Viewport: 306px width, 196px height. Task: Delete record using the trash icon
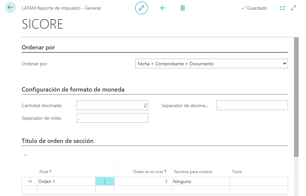pyautogui.click(x=182, y=8)
